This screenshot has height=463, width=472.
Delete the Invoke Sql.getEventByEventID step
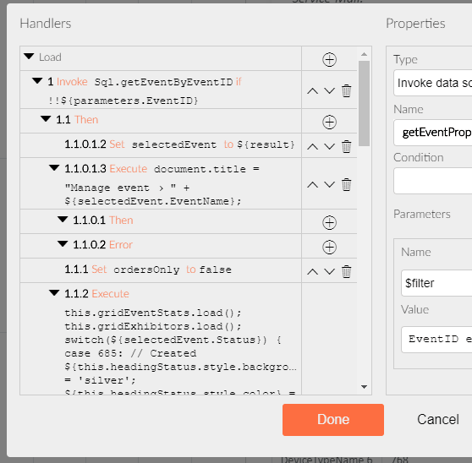click(x=347, y=90)
